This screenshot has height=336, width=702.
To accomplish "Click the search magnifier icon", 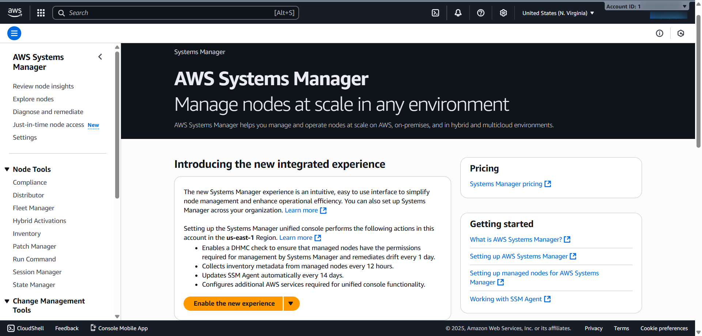I will 61,13.
